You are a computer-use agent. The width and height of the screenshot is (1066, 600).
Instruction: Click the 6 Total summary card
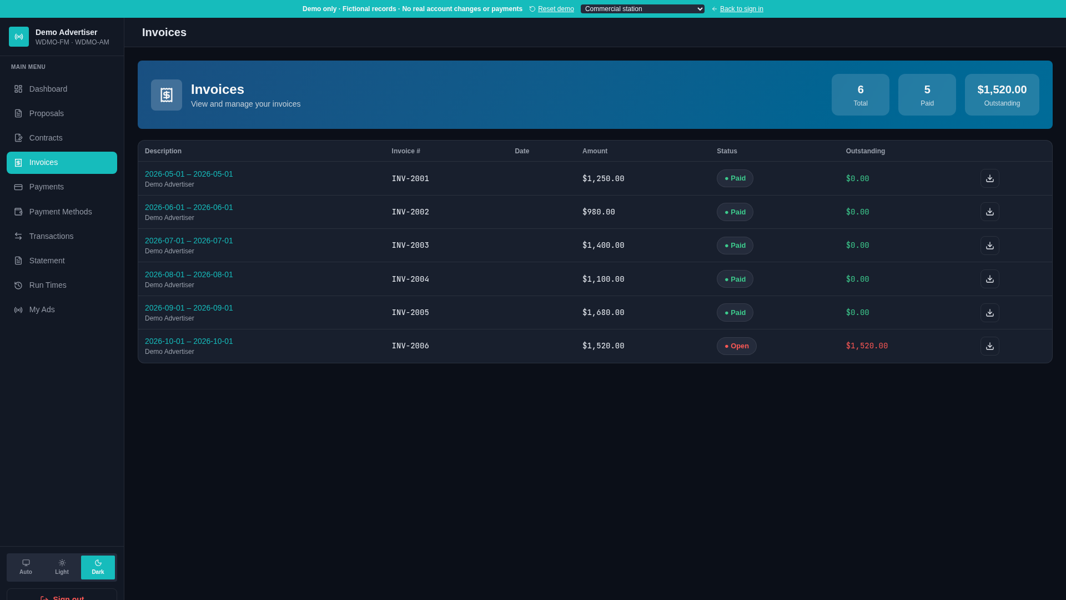[x=860, y=95]
